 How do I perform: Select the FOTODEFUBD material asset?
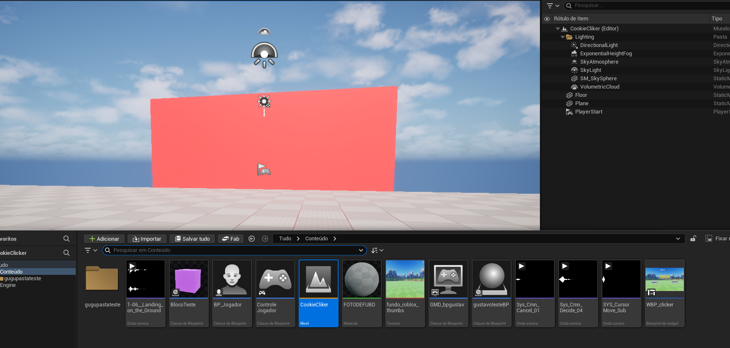pyautogui.click(x=362, y=294)
